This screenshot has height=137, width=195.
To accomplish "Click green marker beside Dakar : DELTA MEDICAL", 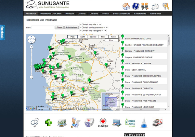I will tap(123, 68).
